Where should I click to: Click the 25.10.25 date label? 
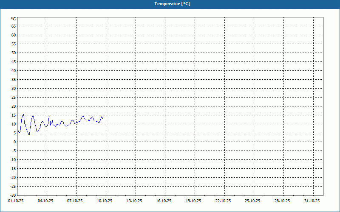[x=252, y=201]
